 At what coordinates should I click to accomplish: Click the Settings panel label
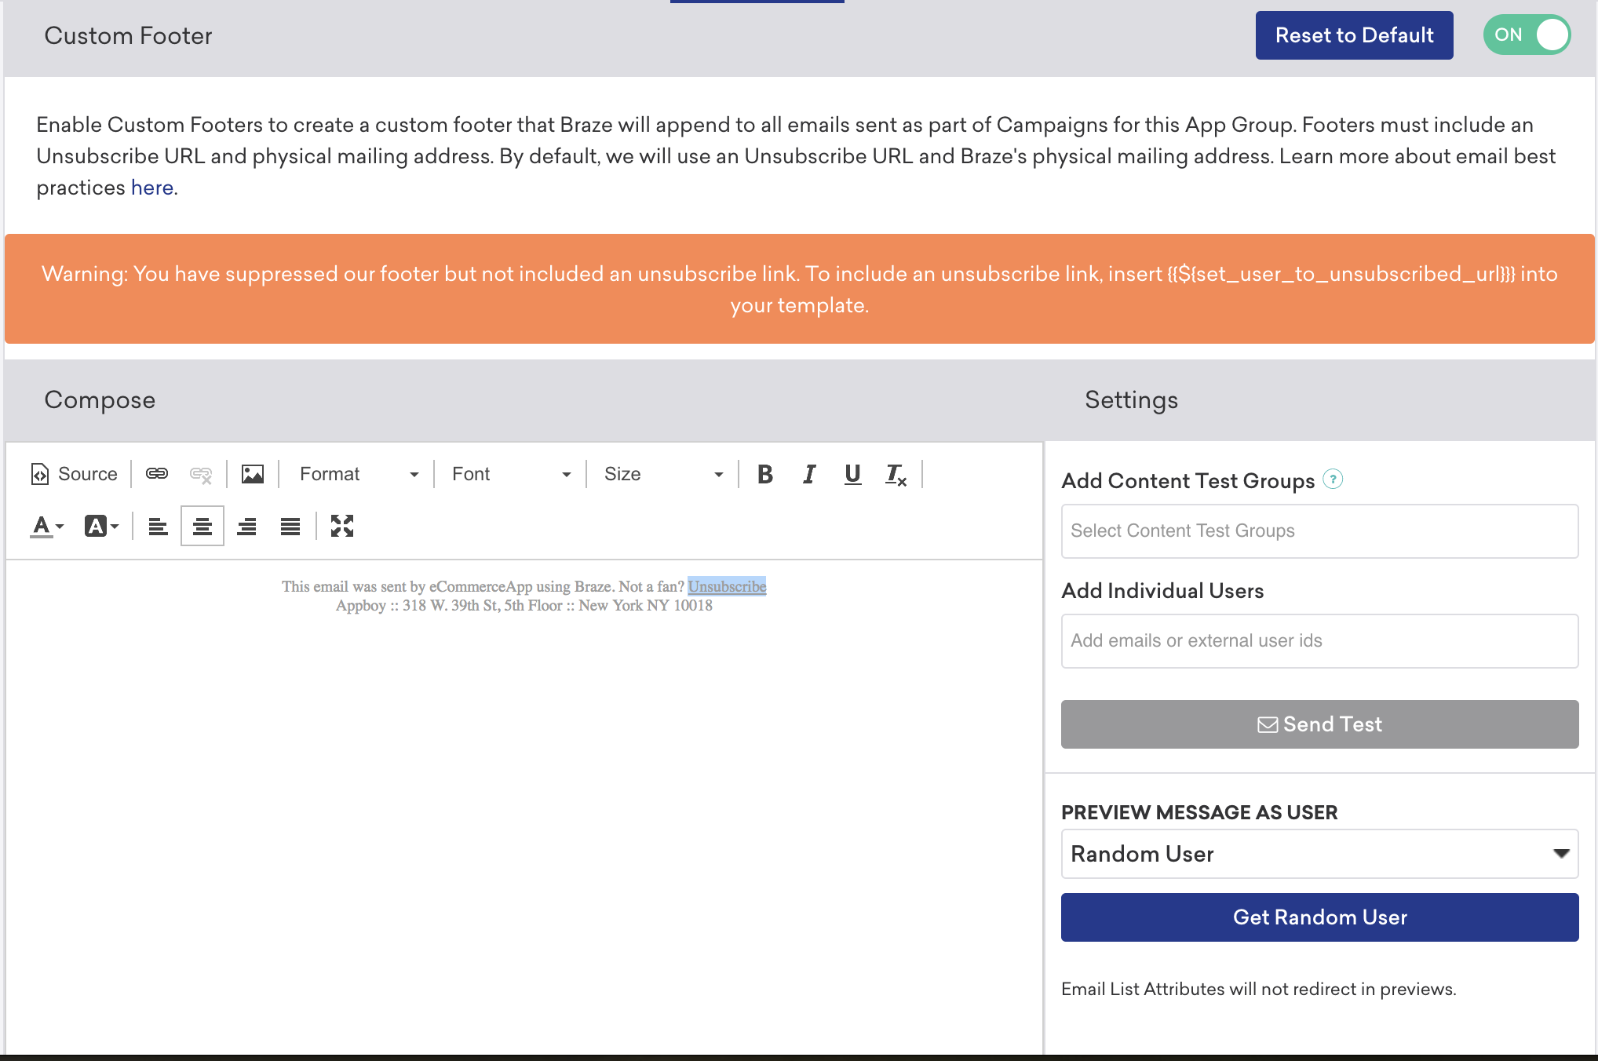(x=1130, y=400)
